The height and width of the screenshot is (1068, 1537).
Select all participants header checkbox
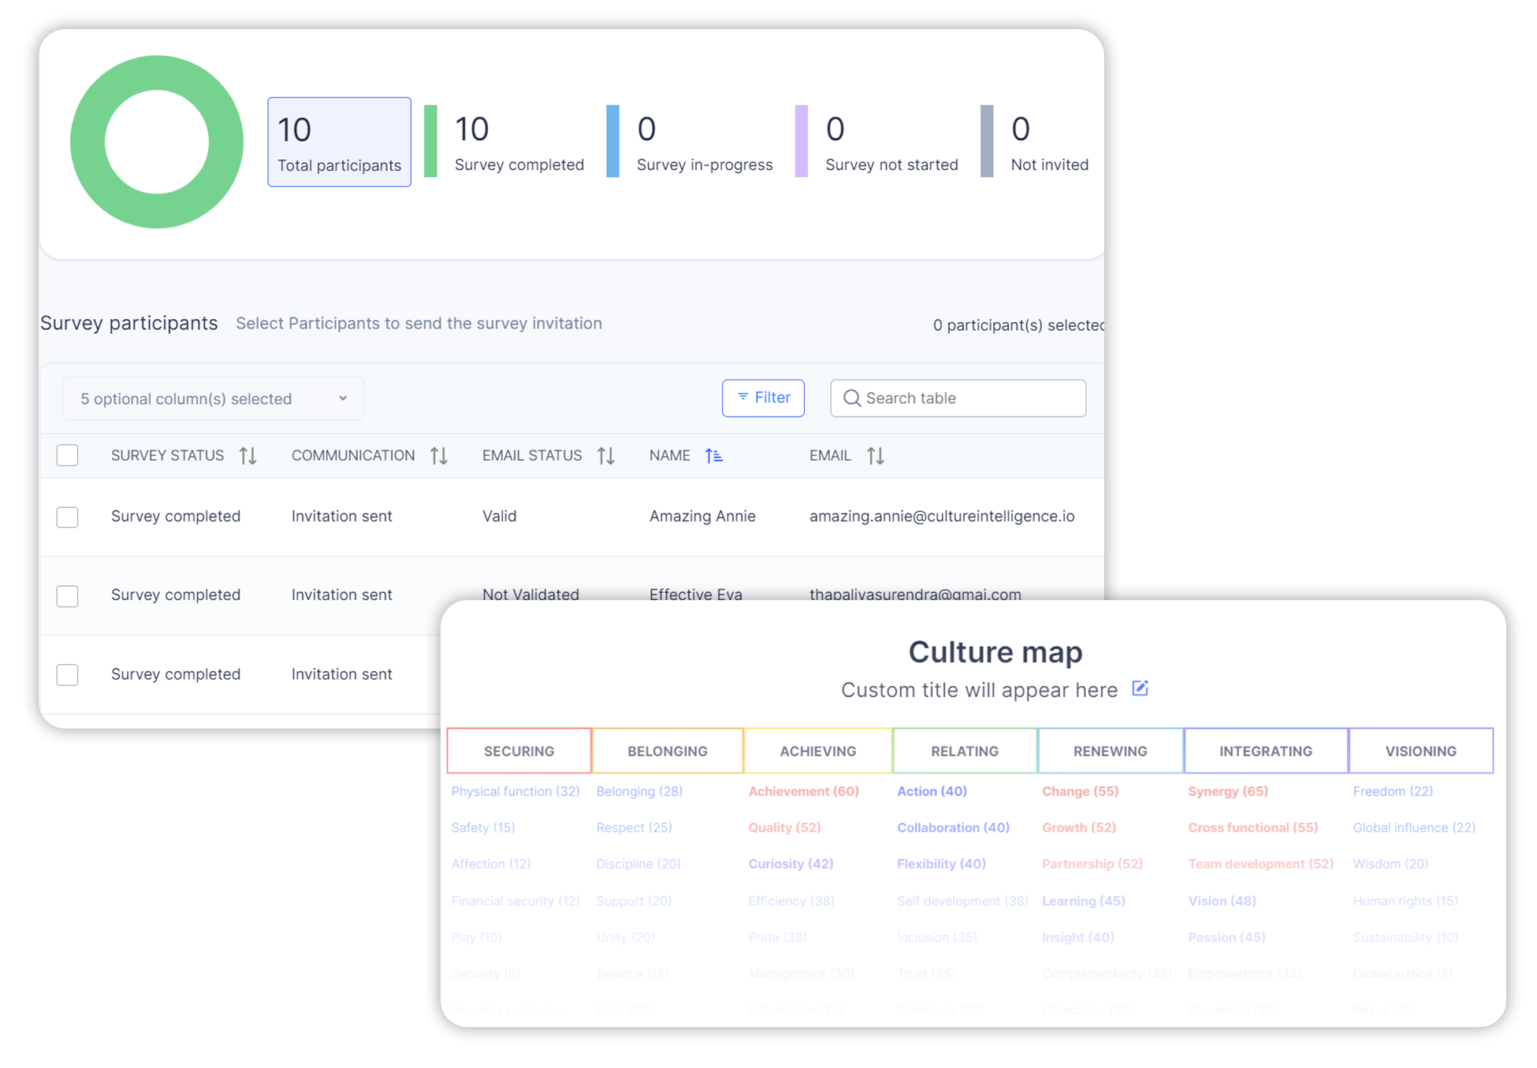[68, 455]
